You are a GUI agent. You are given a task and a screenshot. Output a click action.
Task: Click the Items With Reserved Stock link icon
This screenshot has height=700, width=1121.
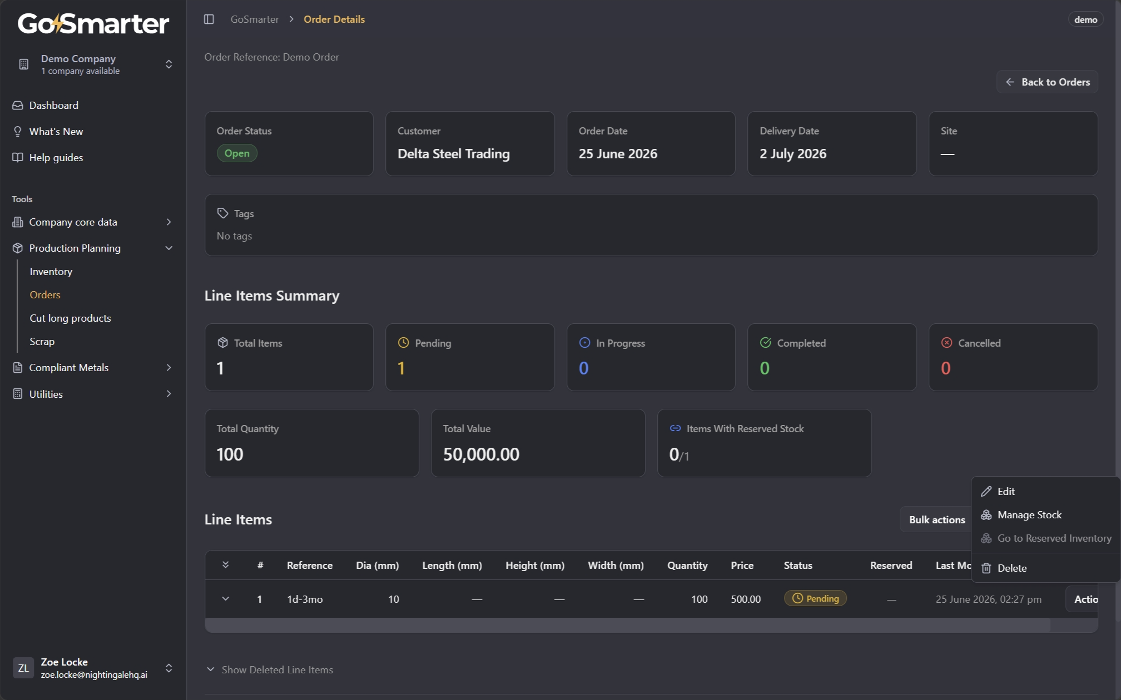pos(675,428)
